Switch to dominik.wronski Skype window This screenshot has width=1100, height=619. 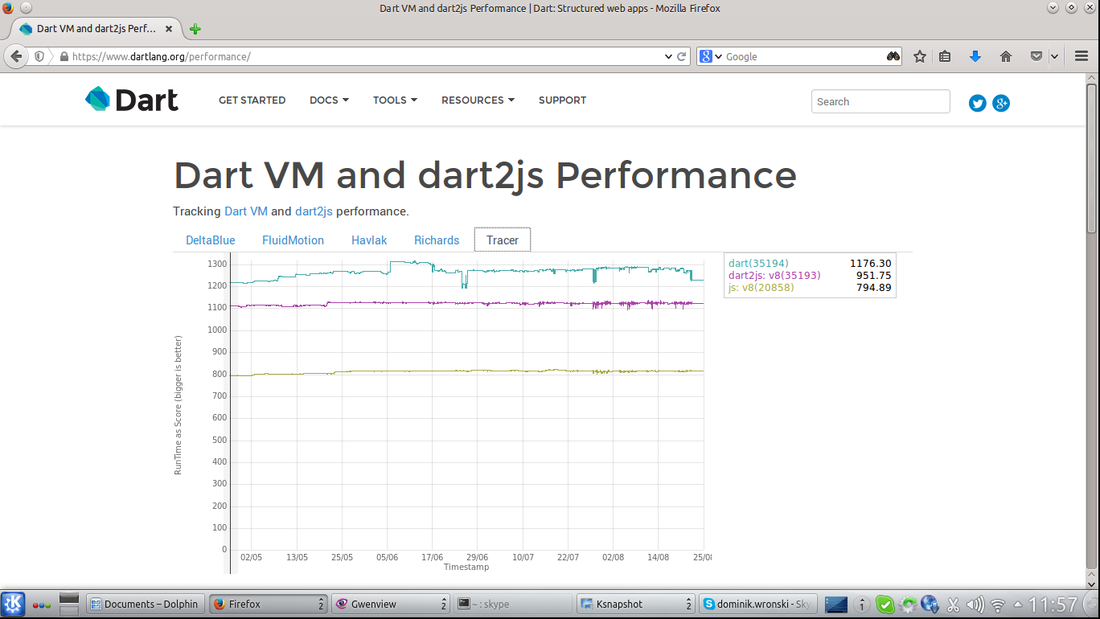point(757,604)
